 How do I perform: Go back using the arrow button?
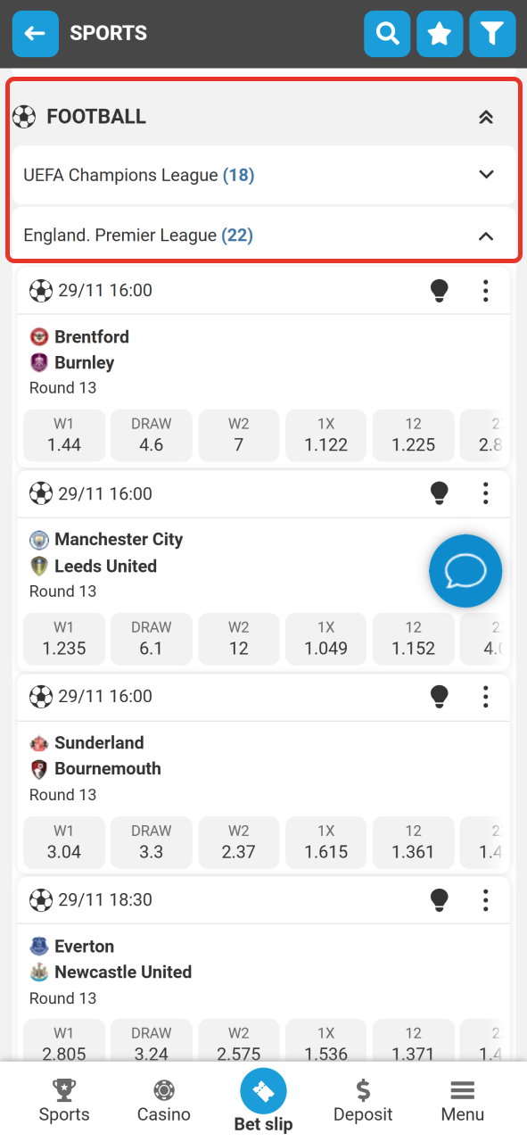(x=35, y=33)
